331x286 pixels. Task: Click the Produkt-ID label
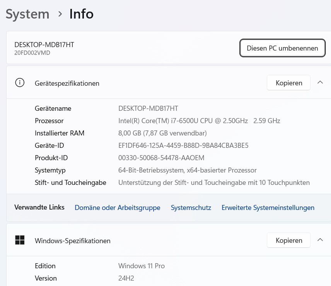51,158
